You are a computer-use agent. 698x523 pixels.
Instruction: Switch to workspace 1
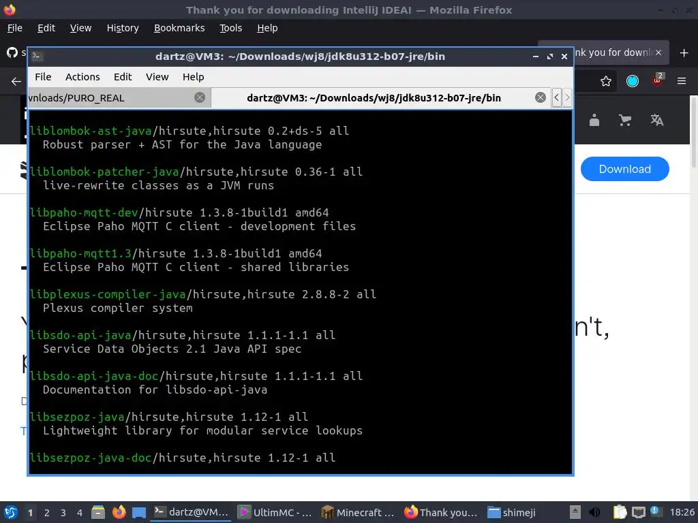[30, 513]
